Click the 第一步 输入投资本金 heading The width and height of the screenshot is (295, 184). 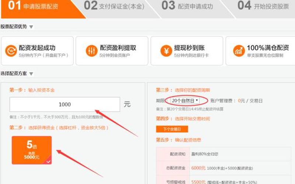coord(32,90)
